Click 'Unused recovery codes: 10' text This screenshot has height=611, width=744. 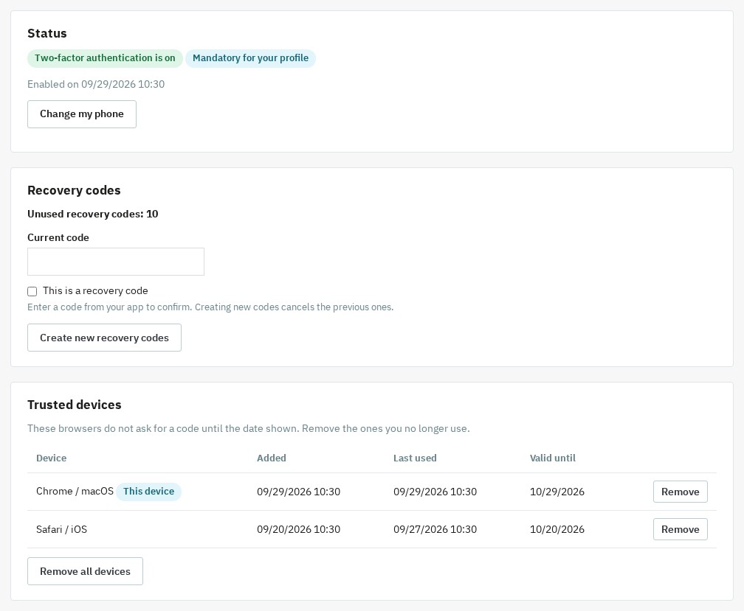pyautogui.click(x=92, y=214)
